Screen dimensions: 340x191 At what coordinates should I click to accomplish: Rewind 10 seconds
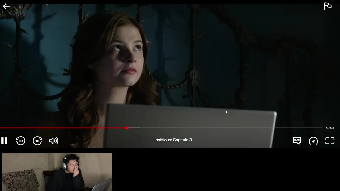tap(21, 141)
